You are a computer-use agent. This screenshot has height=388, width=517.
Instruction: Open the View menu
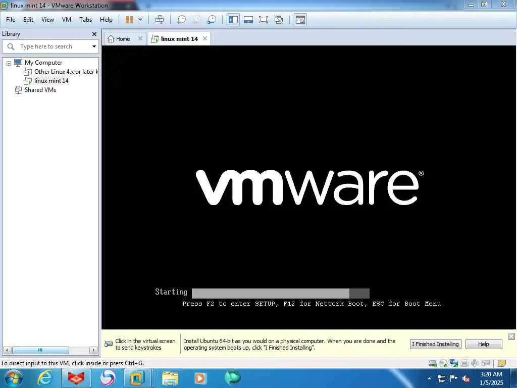pyautogui.click(x=47, y=20)
